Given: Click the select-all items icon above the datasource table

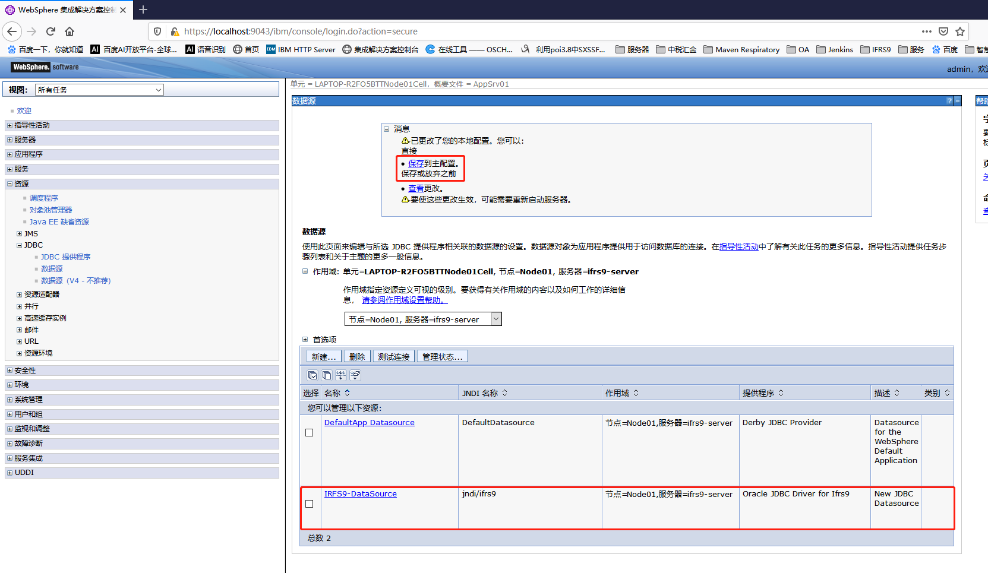Looking at the screenshot, I should point(313,375).
